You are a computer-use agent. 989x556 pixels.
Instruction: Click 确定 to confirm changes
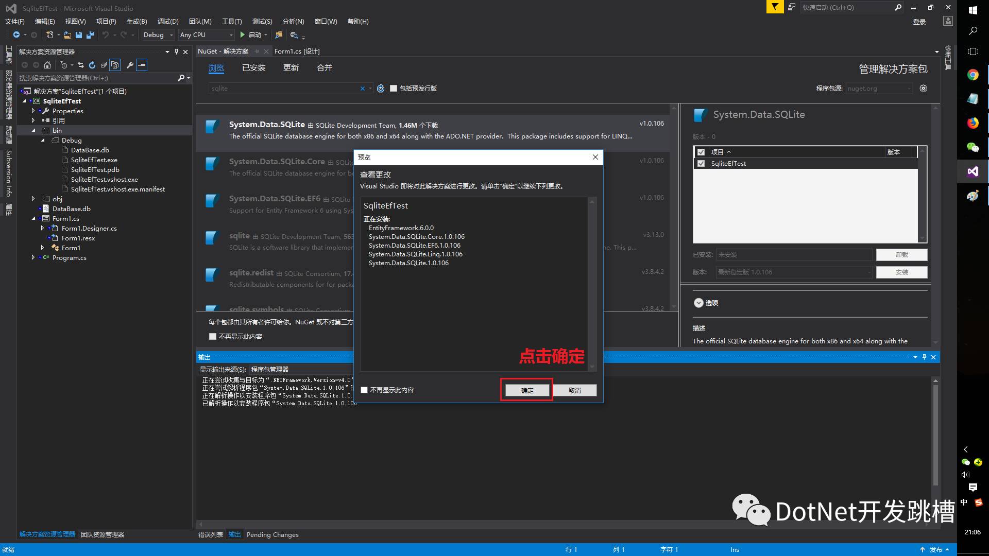click(x=527, y=390)
